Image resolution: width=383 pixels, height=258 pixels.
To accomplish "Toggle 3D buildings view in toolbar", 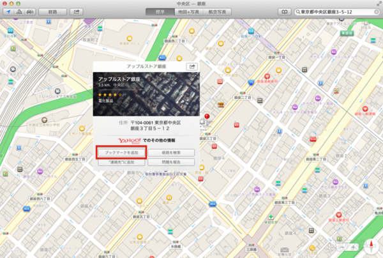I will [x=19, y=11].
